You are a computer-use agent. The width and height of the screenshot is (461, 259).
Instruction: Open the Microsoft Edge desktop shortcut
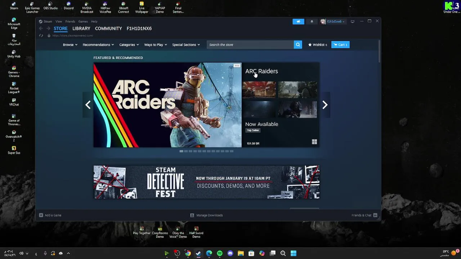(x=14, y=24)
